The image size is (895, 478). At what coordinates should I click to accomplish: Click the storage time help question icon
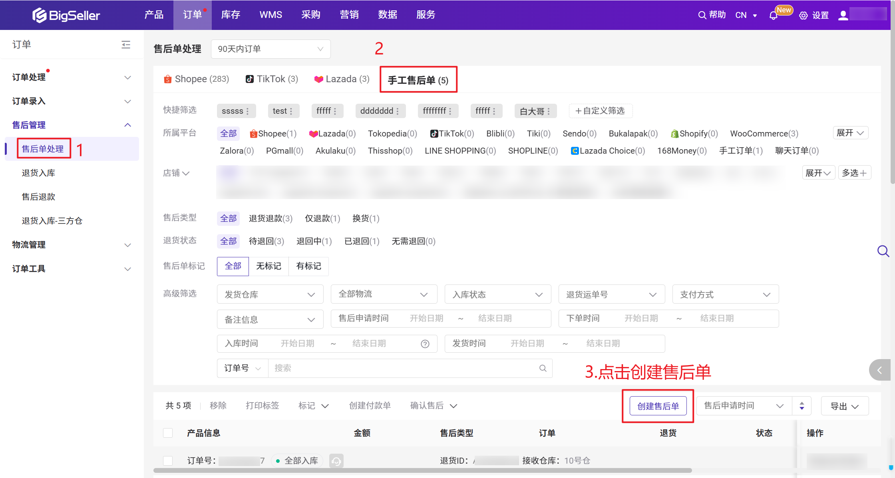pyautogui.click(x=425, y=344)
